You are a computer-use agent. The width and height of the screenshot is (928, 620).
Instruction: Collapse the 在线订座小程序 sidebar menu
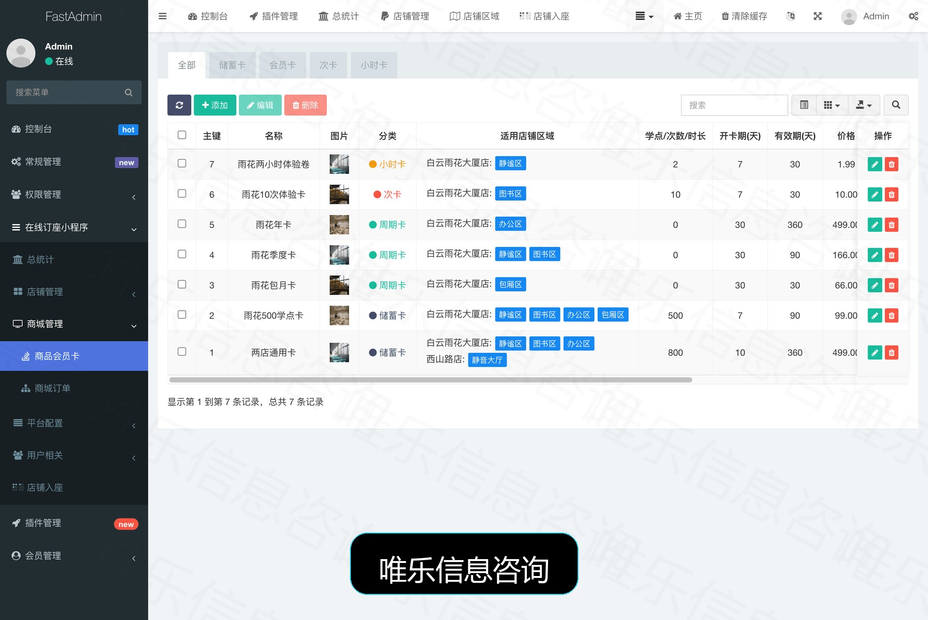pyautogui.click(x=74, y=227)
